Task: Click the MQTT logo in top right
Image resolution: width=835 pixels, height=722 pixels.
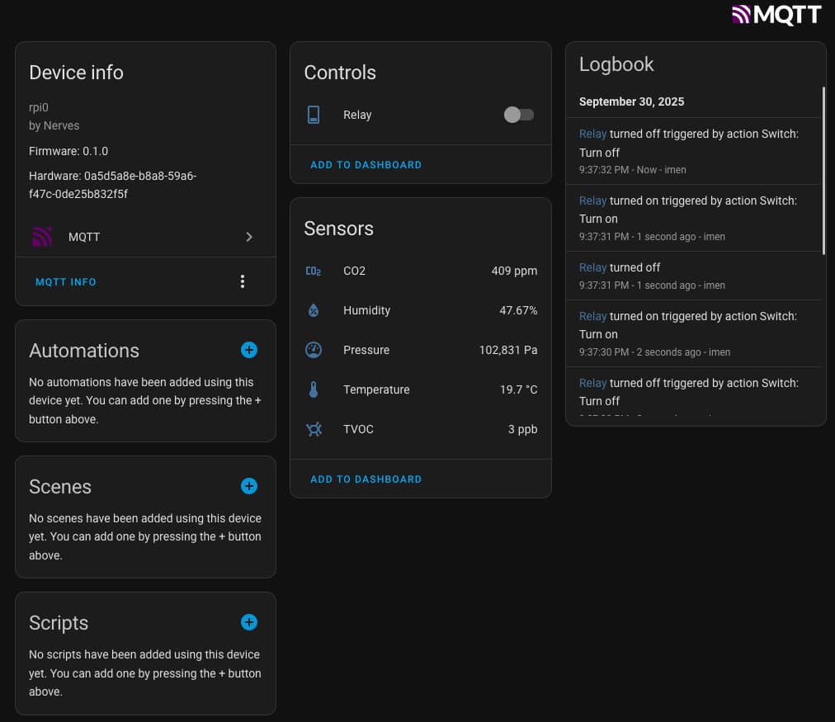Action: coord(776,15)
